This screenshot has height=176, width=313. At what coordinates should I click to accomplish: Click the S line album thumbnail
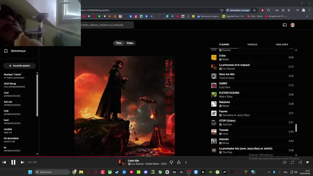[214, 58]
